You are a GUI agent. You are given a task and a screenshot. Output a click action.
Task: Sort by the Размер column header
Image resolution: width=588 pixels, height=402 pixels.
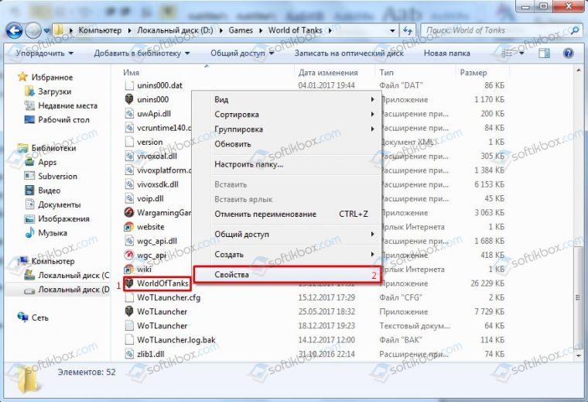click(x=473, y=73)
